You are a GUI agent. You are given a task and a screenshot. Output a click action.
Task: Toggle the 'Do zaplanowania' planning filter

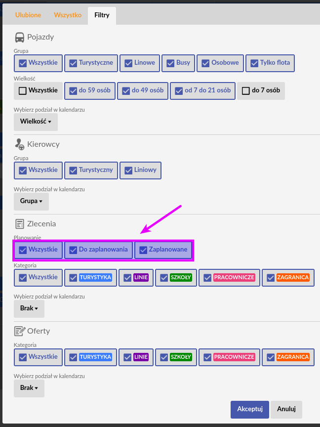[x=98, y=250]
